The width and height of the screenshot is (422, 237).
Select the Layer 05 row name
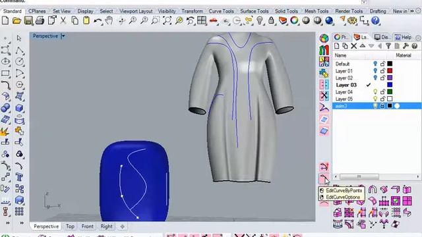pos(344,99)
